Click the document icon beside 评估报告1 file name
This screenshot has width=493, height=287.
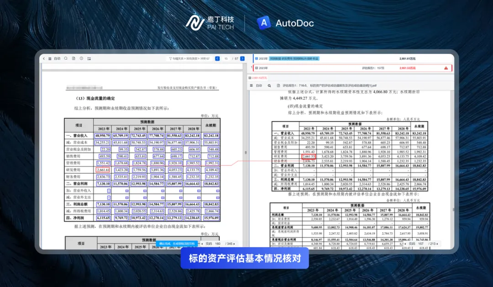(278, 85)
